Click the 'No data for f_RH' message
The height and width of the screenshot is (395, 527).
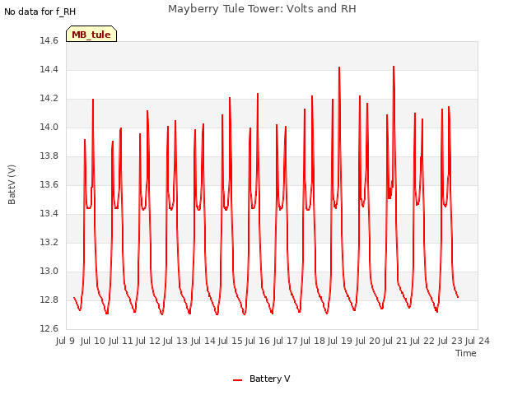coord(40,12)
